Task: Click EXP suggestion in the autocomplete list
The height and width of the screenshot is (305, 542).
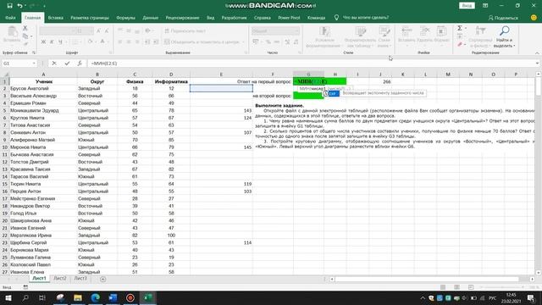Action: [x=333, y=94]
